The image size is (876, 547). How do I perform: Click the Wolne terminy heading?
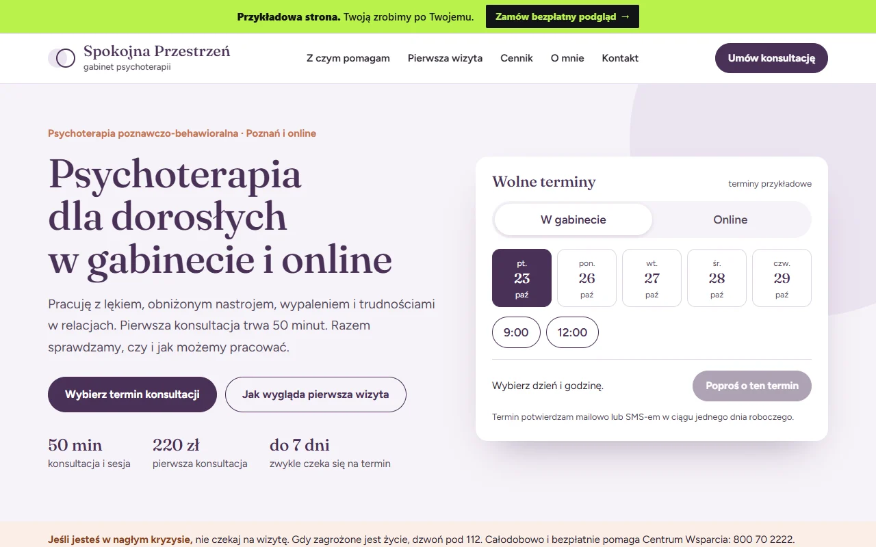point(544,182)
